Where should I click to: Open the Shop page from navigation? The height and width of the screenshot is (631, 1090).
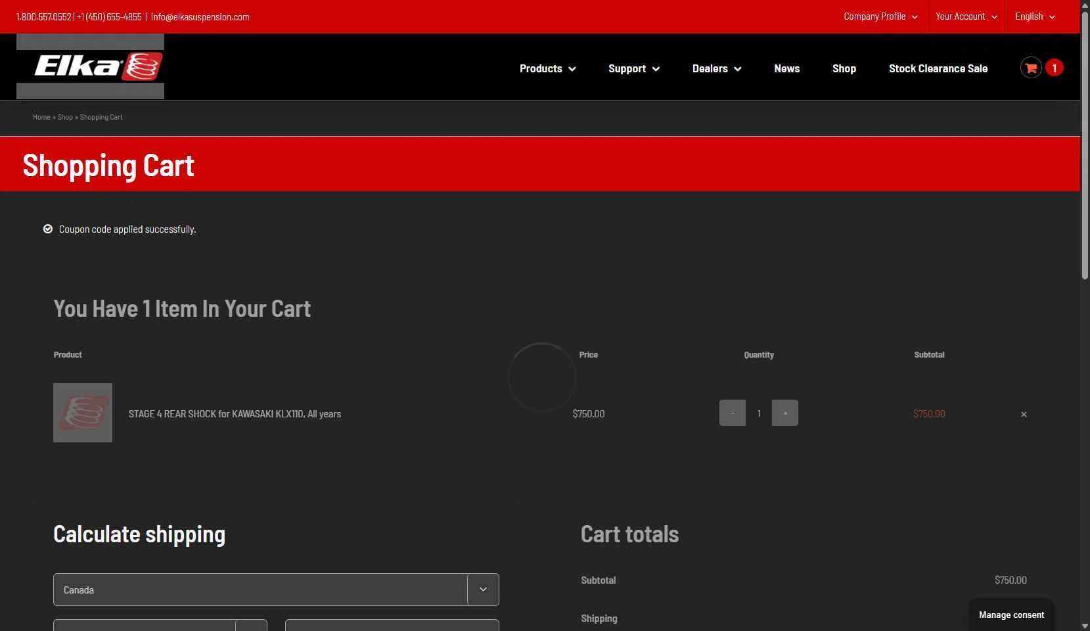tap(844, 68)
